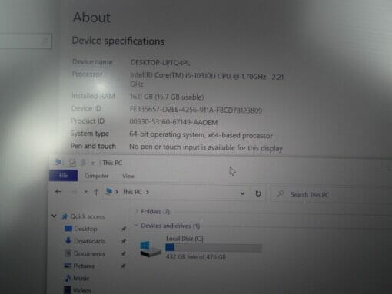Screen dimensions: 392x294
Task: Open Music in navigation pane
Action: point(81,278)
